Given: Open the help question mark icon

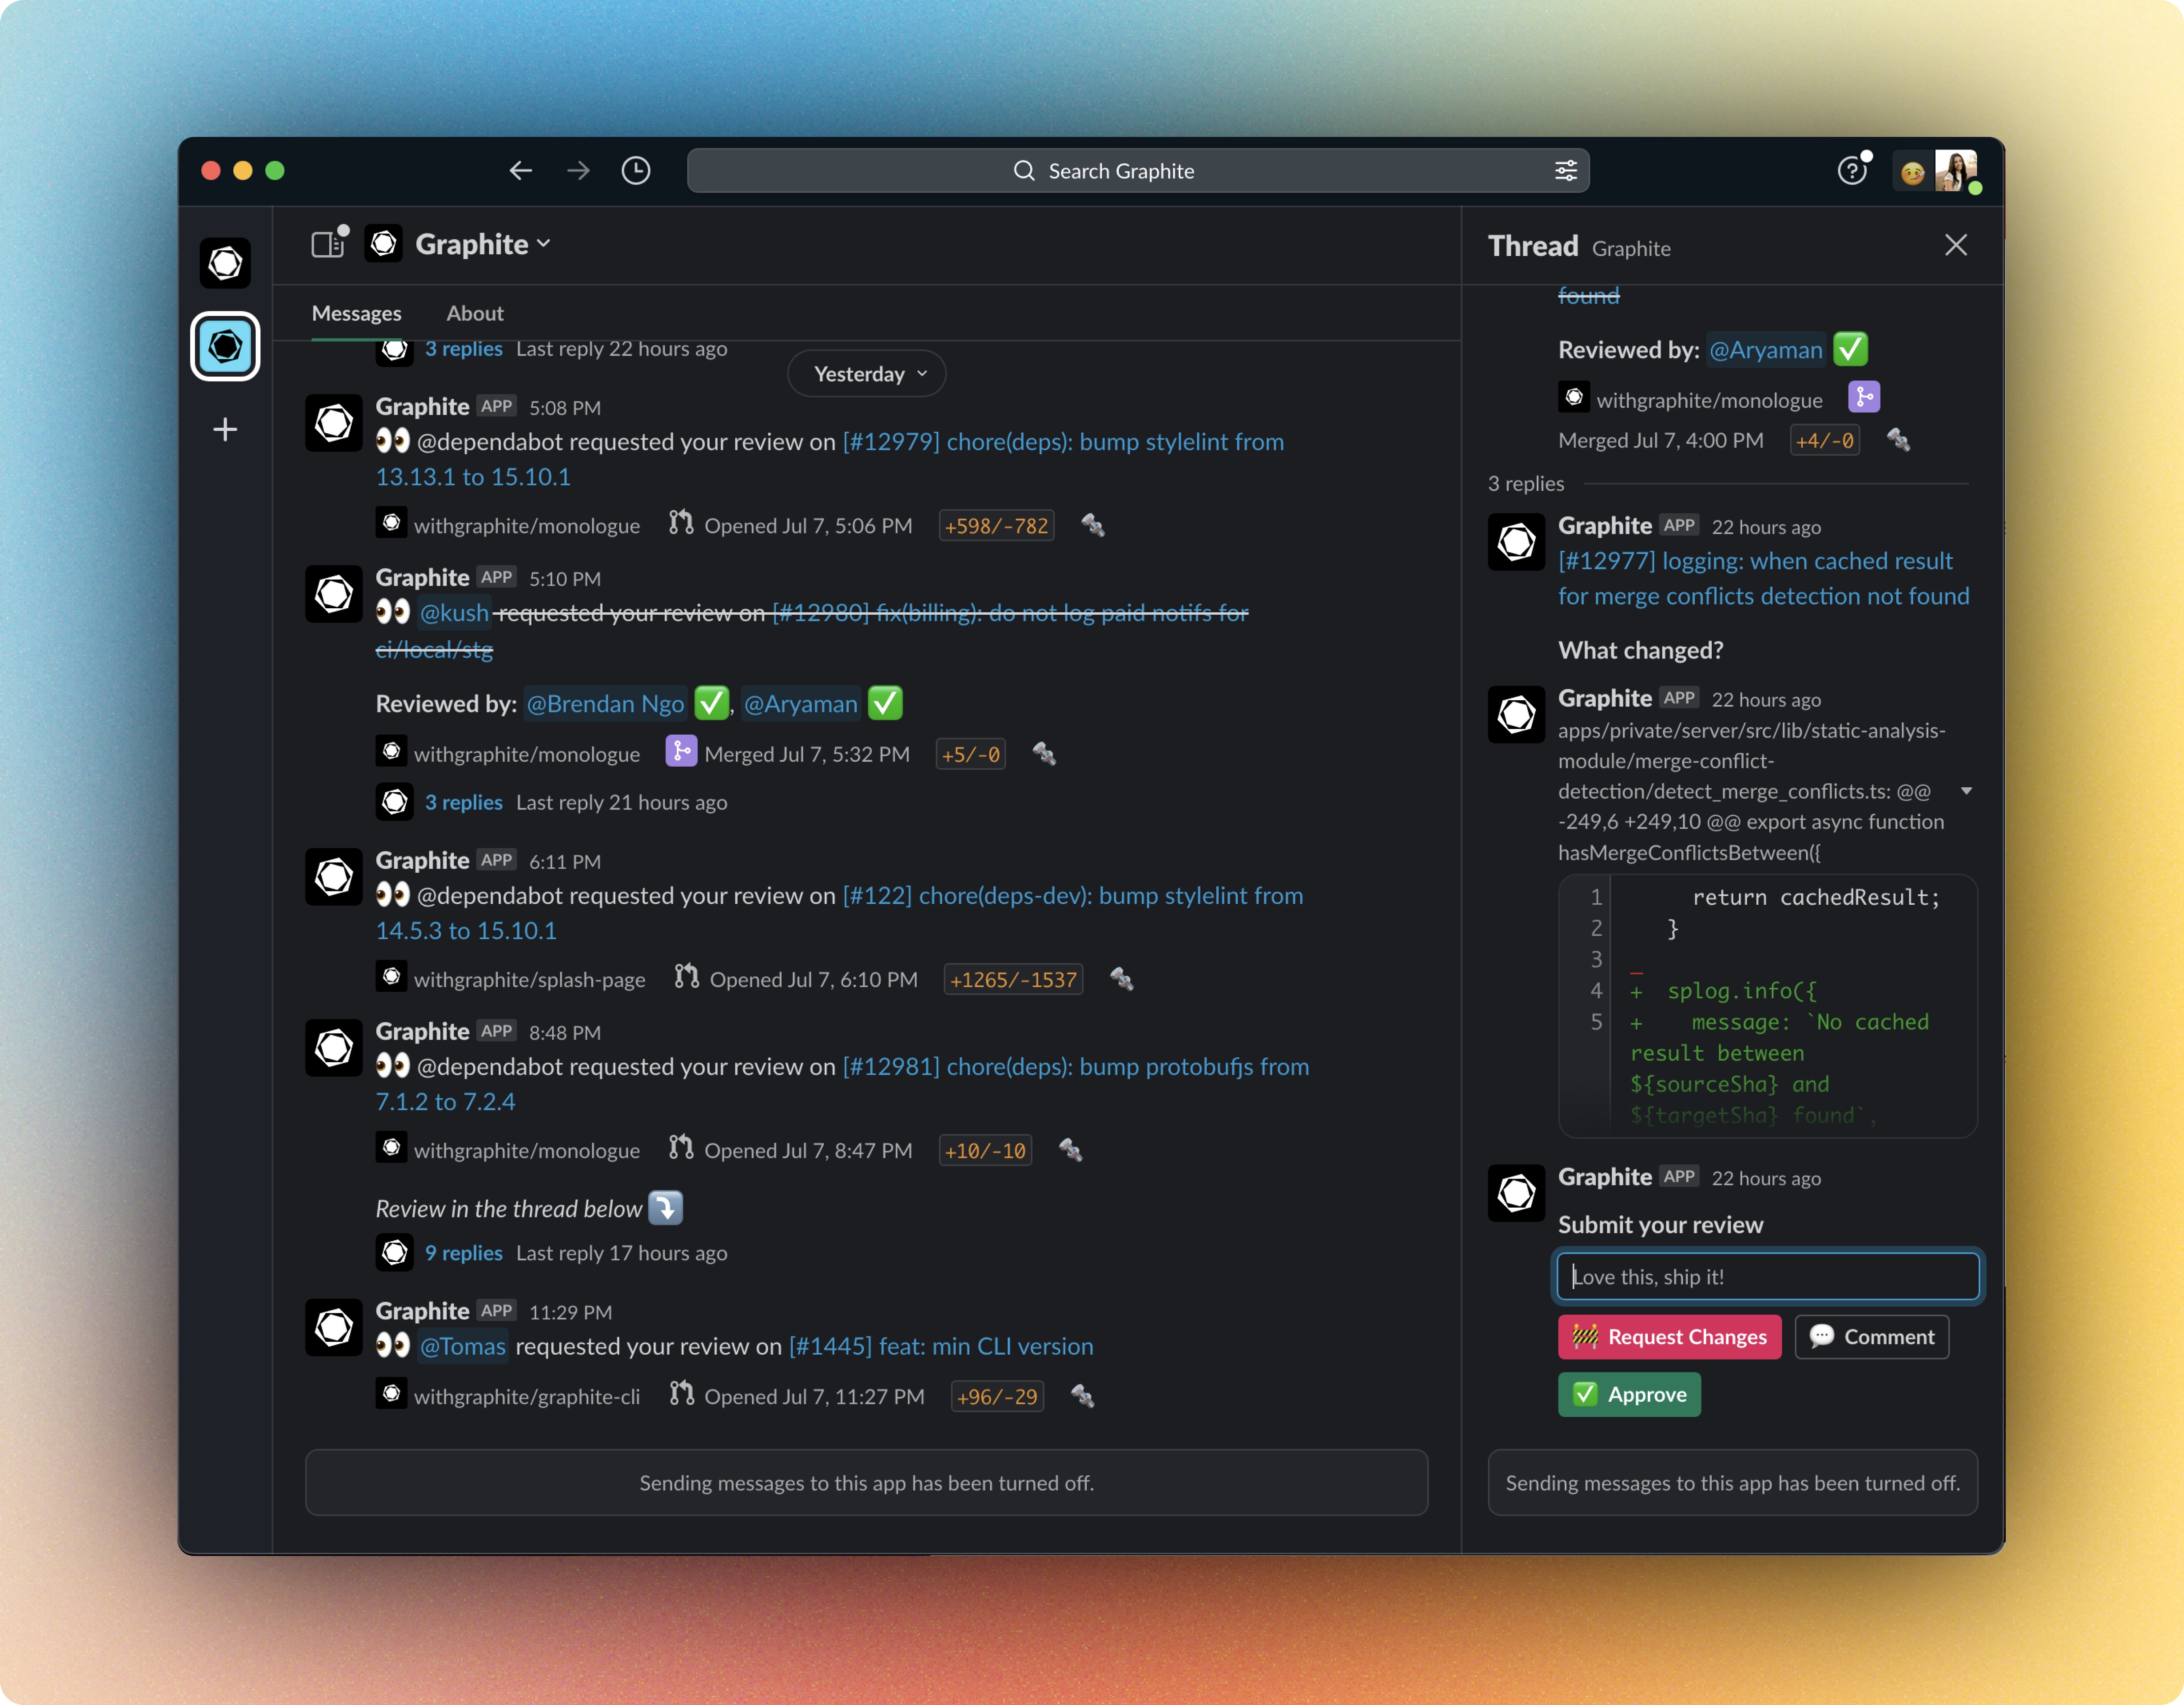Looking at the screenshot, I should (1852, 171).
